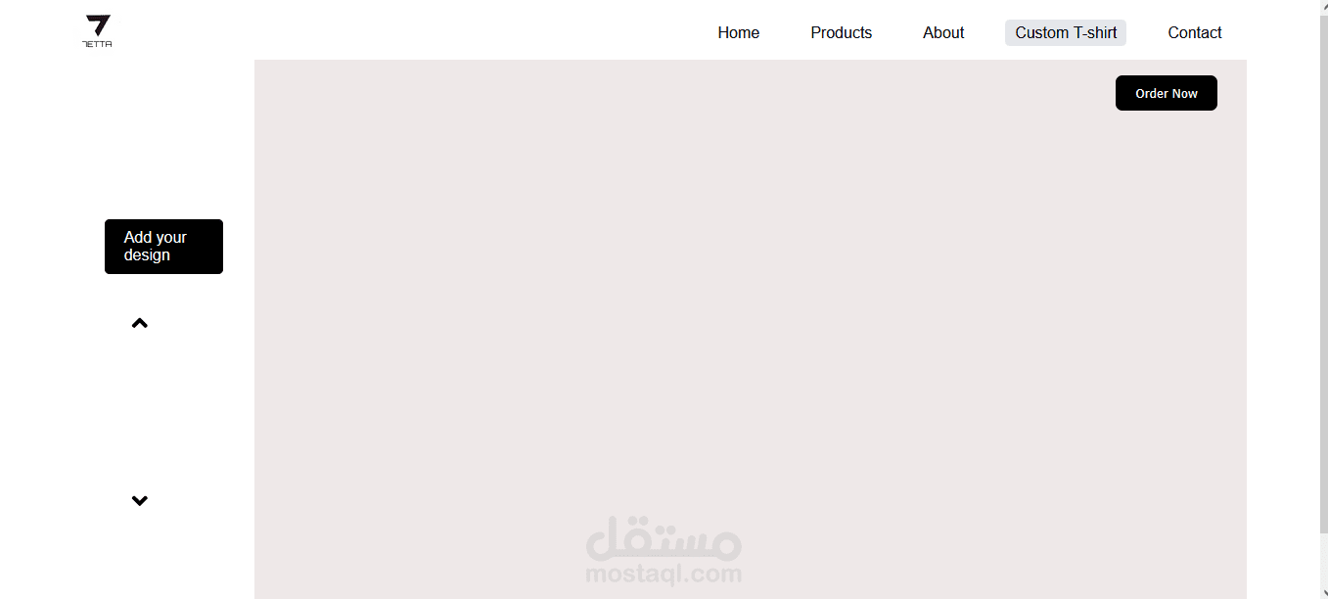This screenshot has height=599, width=1328.
Task: Click the scrollbar up arrow
Action: coord(1323,6)
